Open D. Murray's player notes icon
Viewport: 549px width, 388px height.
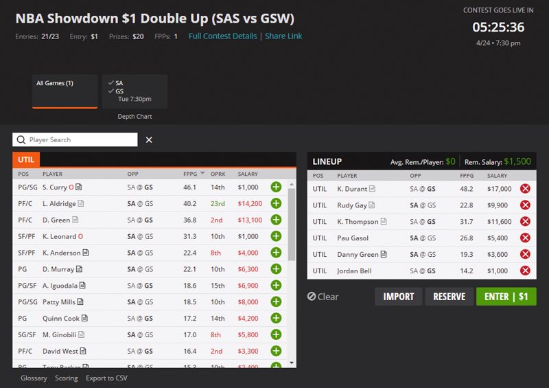[79, 269]
